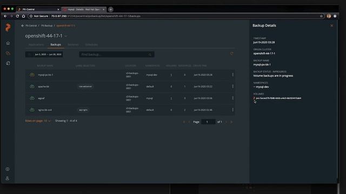The width and height of the screenshot is (346, 194).
Task: Bookmark the page with the star icon
Action: pos(321,16)
